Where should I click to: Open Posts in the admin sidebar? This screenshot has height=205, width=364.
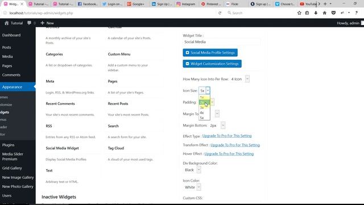(6, 47)
